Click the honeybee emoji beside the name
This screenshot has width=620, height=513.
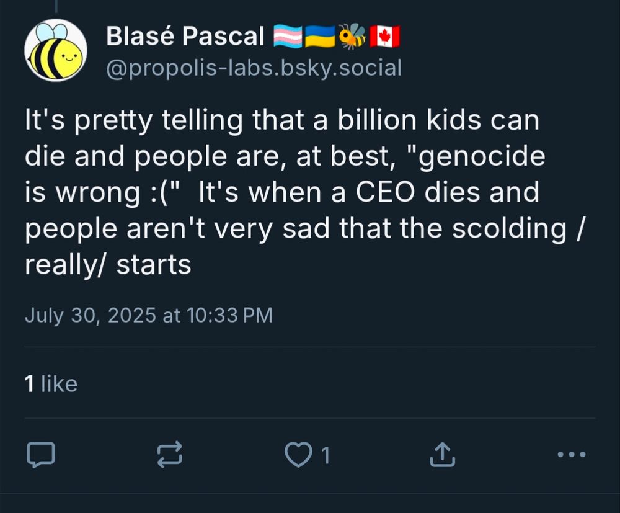[352, 37]
